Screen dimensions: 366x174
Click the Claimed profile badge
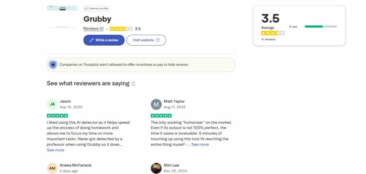[x=97, y=8]
